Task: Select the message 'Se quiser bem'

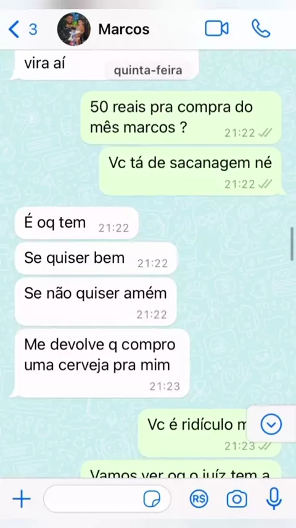Action: [96, 258]
